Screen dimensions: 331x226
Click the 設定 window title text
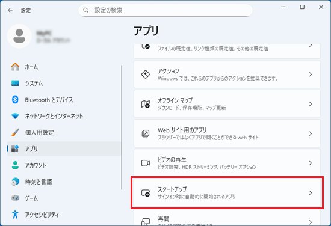[26, 10]
